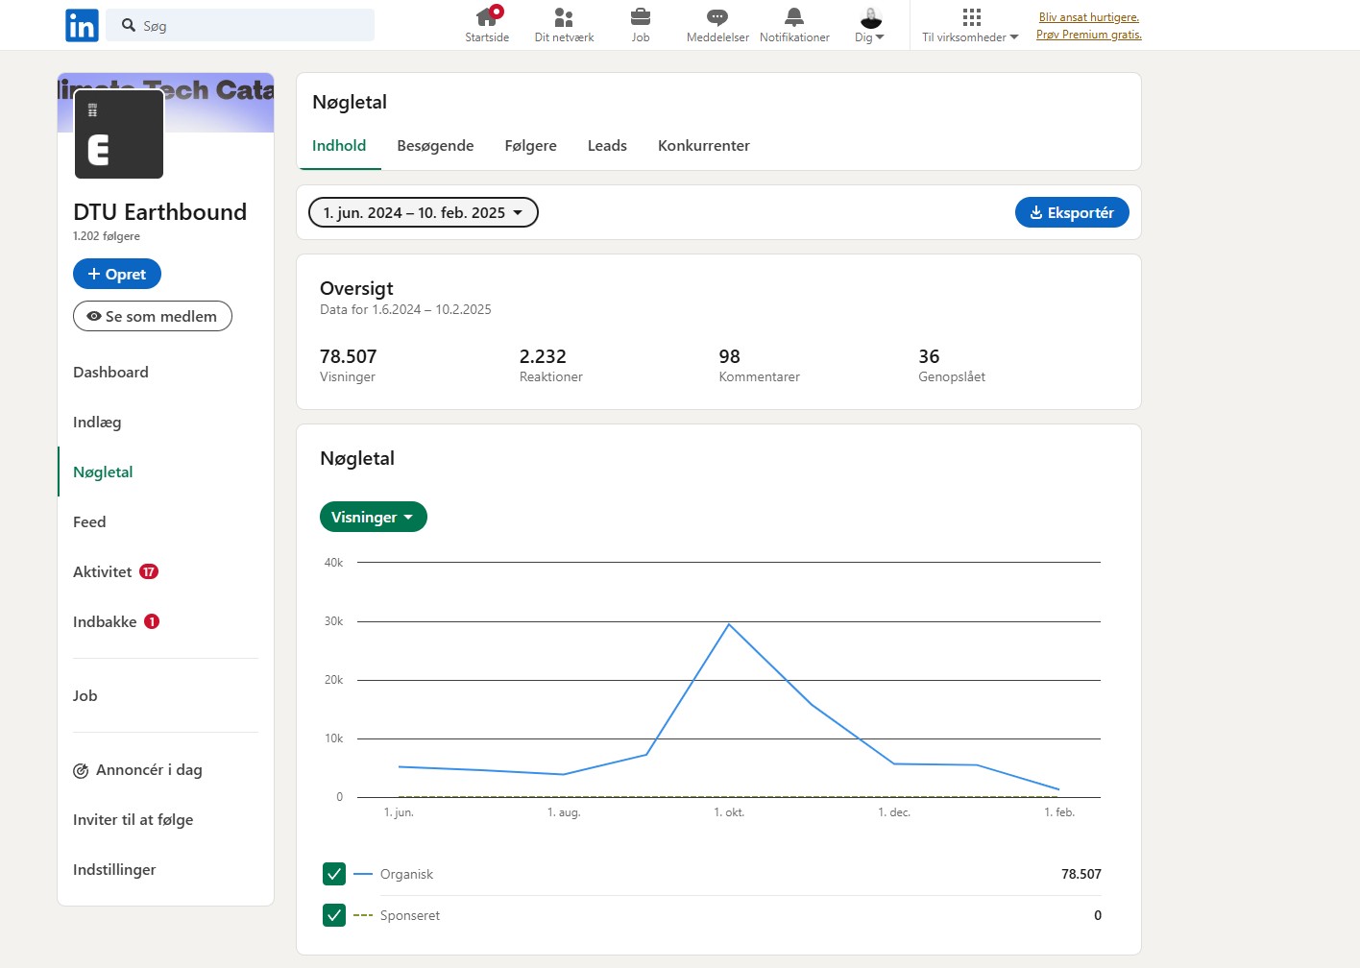Open Til virksomheder grid icon

coord(971,17)
